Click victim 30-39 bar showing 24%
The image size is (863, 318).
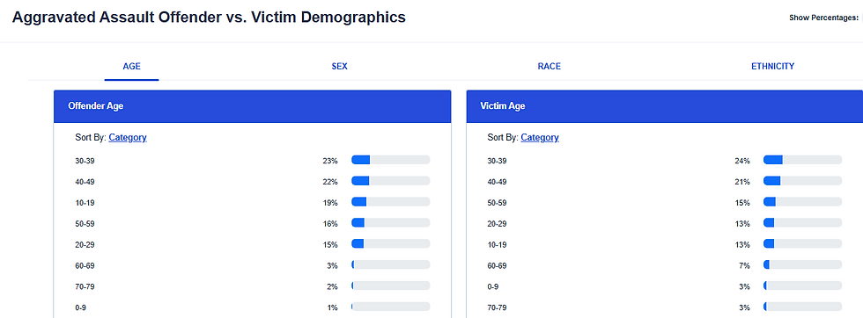(802, 160)
